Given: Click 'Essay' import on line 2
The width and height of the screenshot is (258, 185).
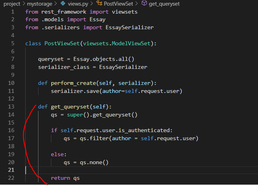Looking at the screenshot, I should (97, 20).
